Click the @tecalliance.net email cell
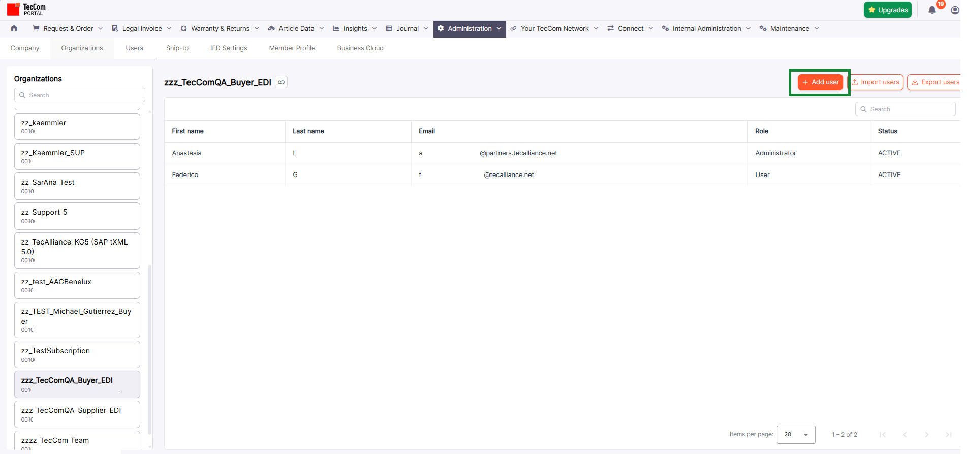 (x=579, y=175)
